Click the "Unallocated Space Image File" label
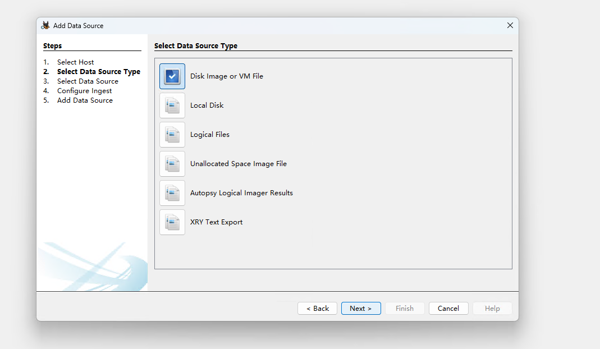 pyautogui.click(x=239, y=164)
